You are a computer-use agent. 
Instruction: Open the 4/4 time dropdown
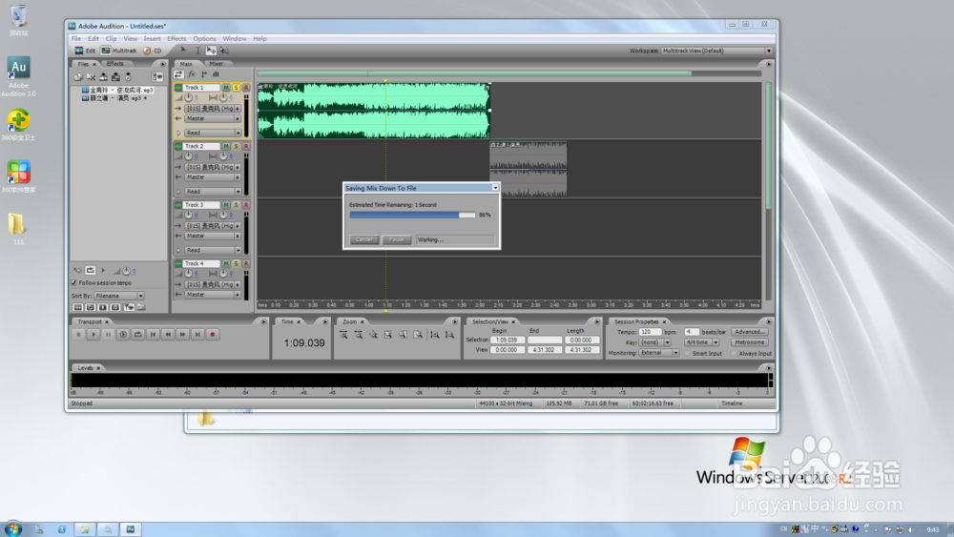[701, 342]
